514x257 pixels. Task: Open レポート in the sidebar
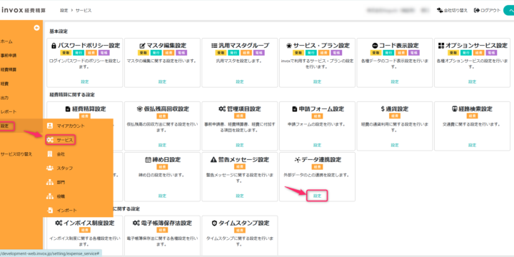(x=9, y=112)
